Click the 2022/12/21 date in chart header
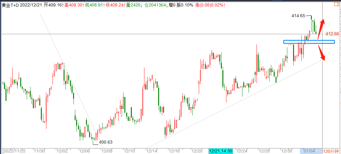Viewport: 341px width, 154px height. click(x=31, y=5)
